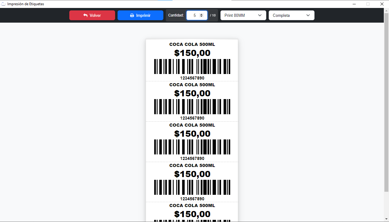
Task: Click the chevron on the Completa selector
Action: pyautogui.click(x=308, y=15)
